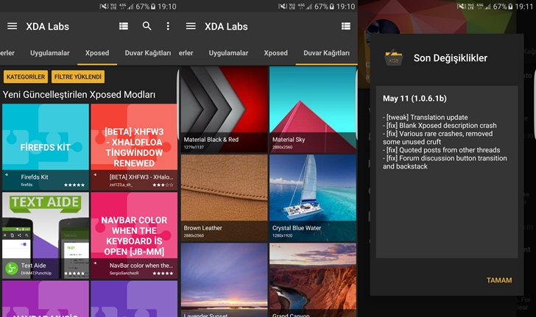The image size is (536, 317).
Task: Select Duvar Kağıtları tab in left screen
Action: 148,53
